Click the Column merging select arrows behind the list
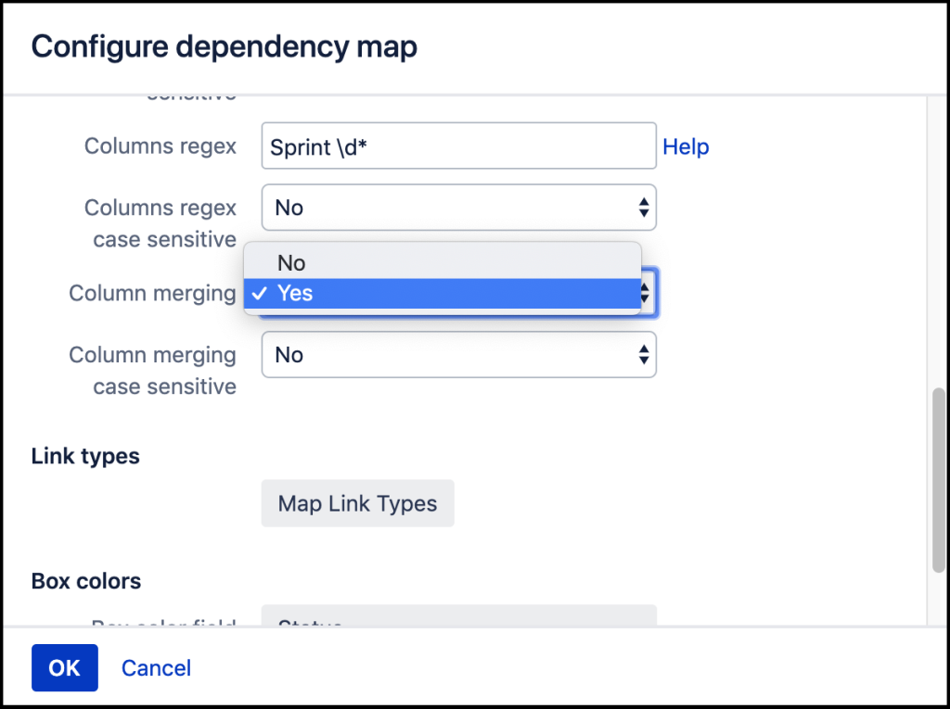Viewport: 950px width, 709px height. [646, 294]
